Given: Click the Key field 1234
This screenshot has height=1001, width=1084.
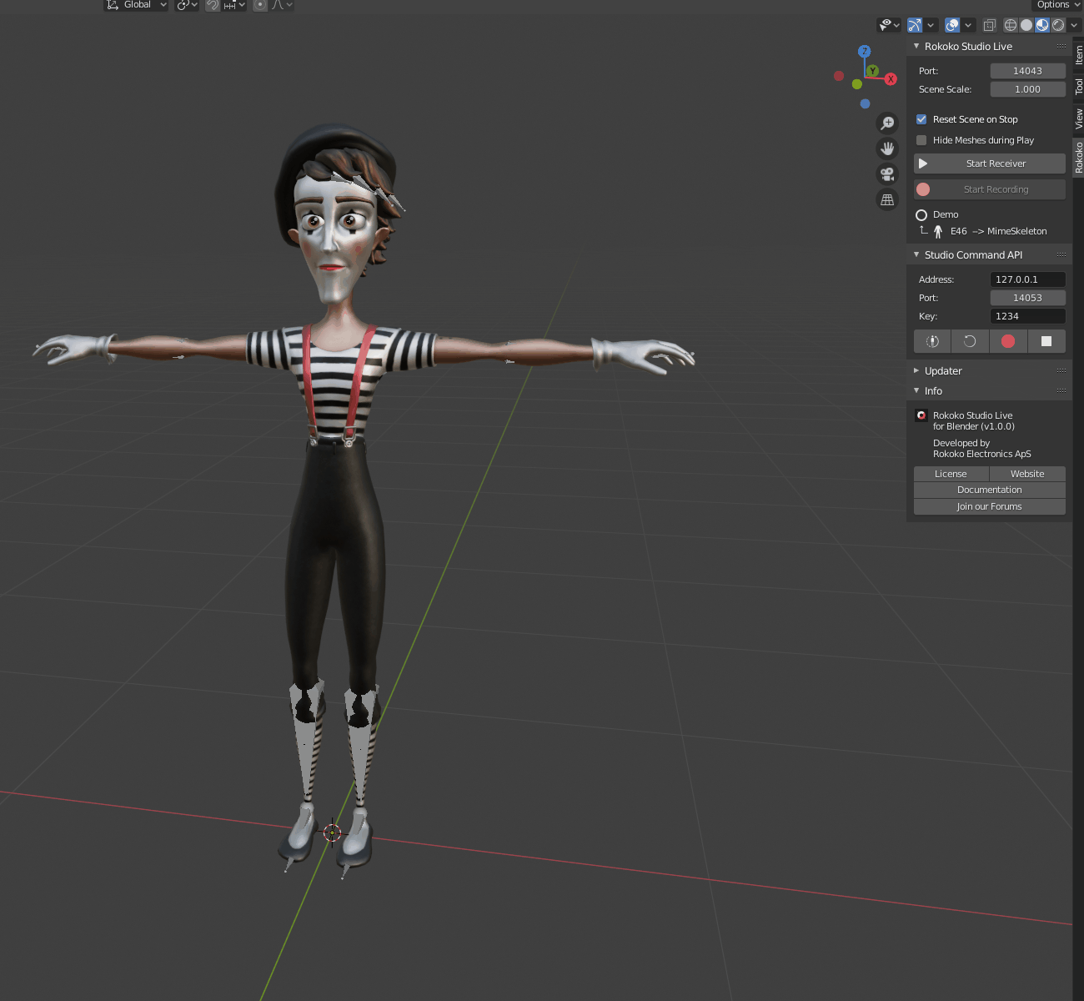Looking at the screenshot, I should tap(1027, 316).
